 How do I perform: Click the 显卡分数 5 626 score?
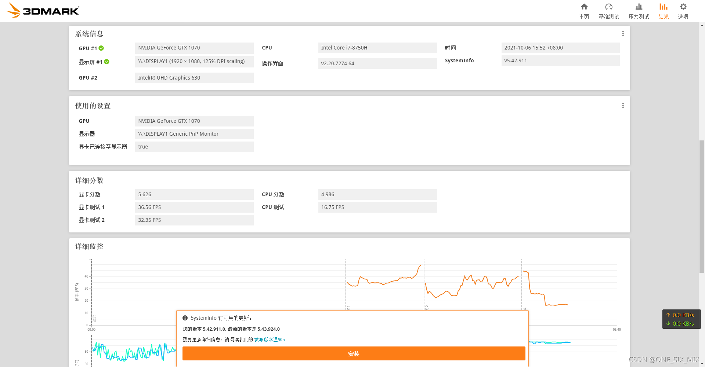194,194
